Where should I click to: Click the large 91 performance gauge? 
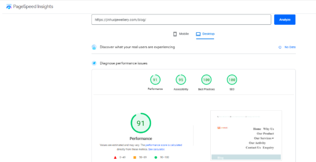click(x=141, y=123)
